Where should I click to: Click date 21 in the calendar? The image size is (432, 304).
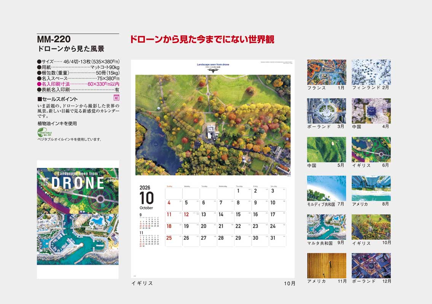(x=221, y=226)
